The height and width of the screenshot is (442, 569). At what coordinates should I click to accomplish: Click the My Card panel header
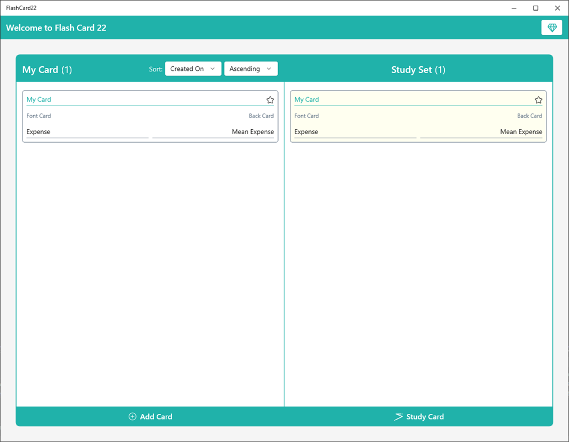pyautogui.click(x=47, y=70)
